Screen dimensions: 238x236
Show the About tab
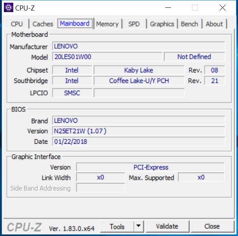(x=214, y=24)
